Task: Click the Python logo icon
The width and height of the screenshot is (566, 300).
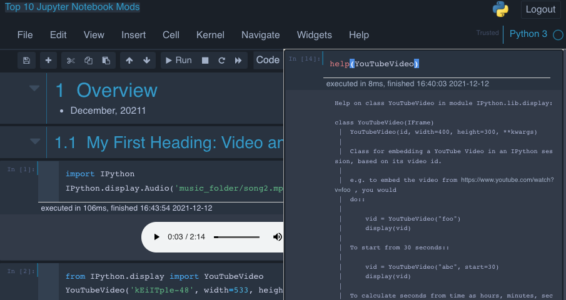Action: [500, 9]
